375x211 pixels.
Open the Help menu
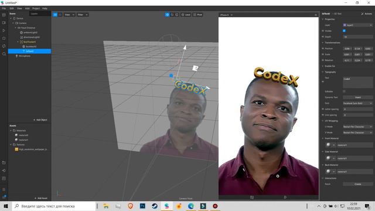click(45, 8)
